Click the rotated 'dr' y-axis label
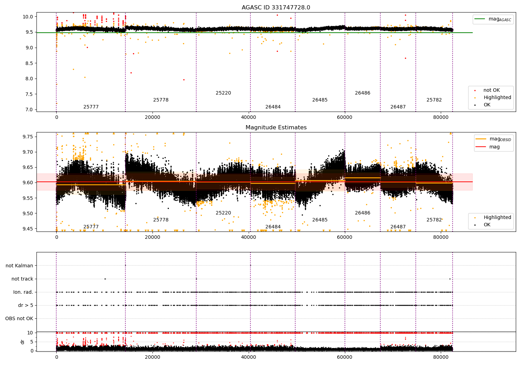 coord(23,342)
